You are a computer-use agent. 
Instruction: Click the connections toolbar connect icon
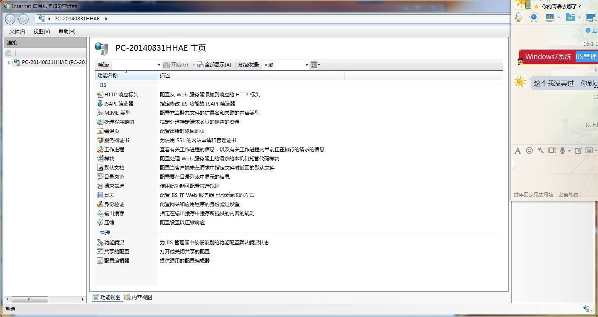[x=8, y=53]
